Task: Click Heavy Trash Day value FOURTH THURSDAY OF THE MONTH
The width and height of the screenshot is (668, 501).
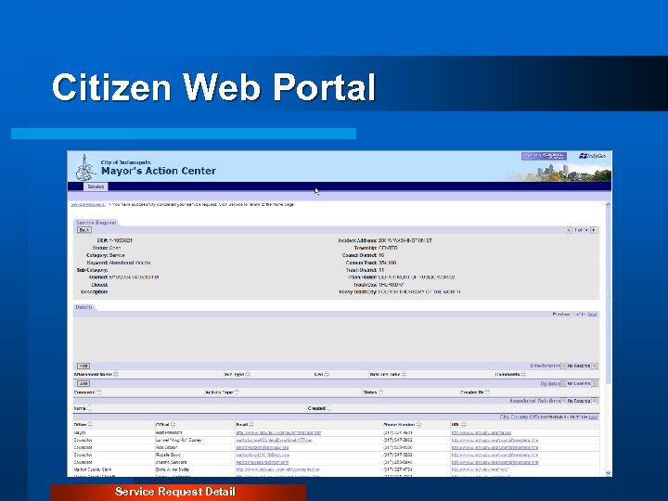Action: 419,292
